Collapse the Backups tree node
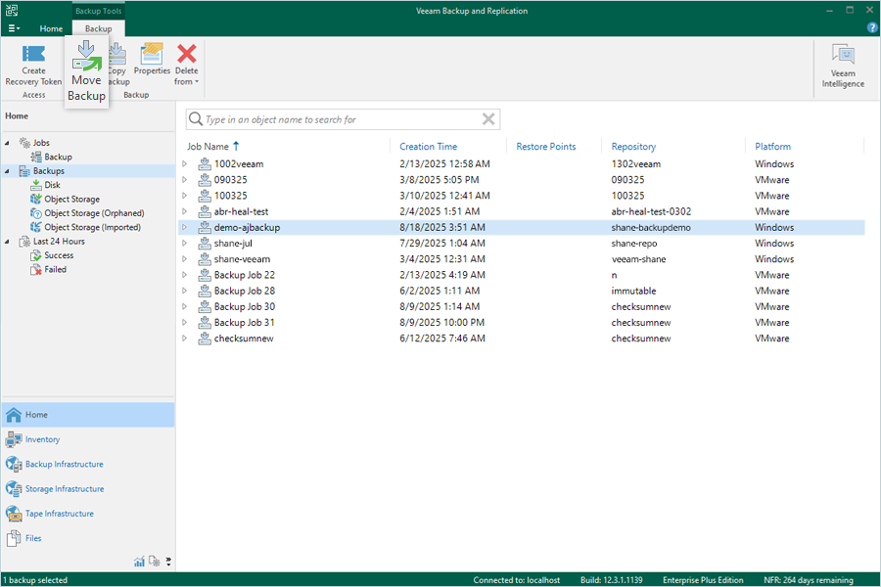The image size is (881, 587). [x=7, y=171]
